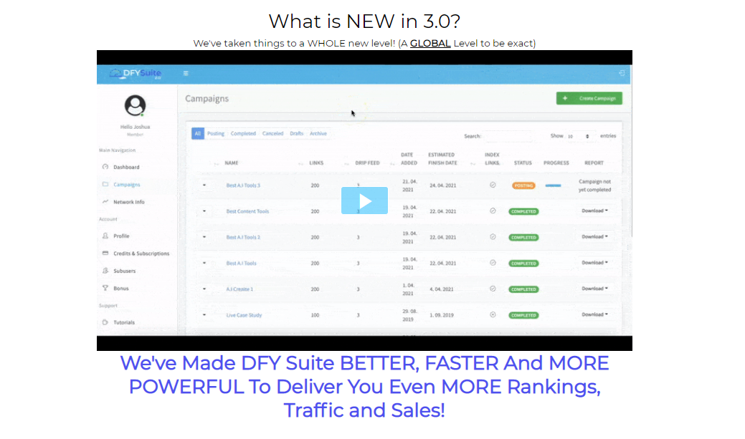Toggle the hamburger menu in the header
The width and height of the screenshot is (745, 439).
pyautogui.click(x=186, y=73)
